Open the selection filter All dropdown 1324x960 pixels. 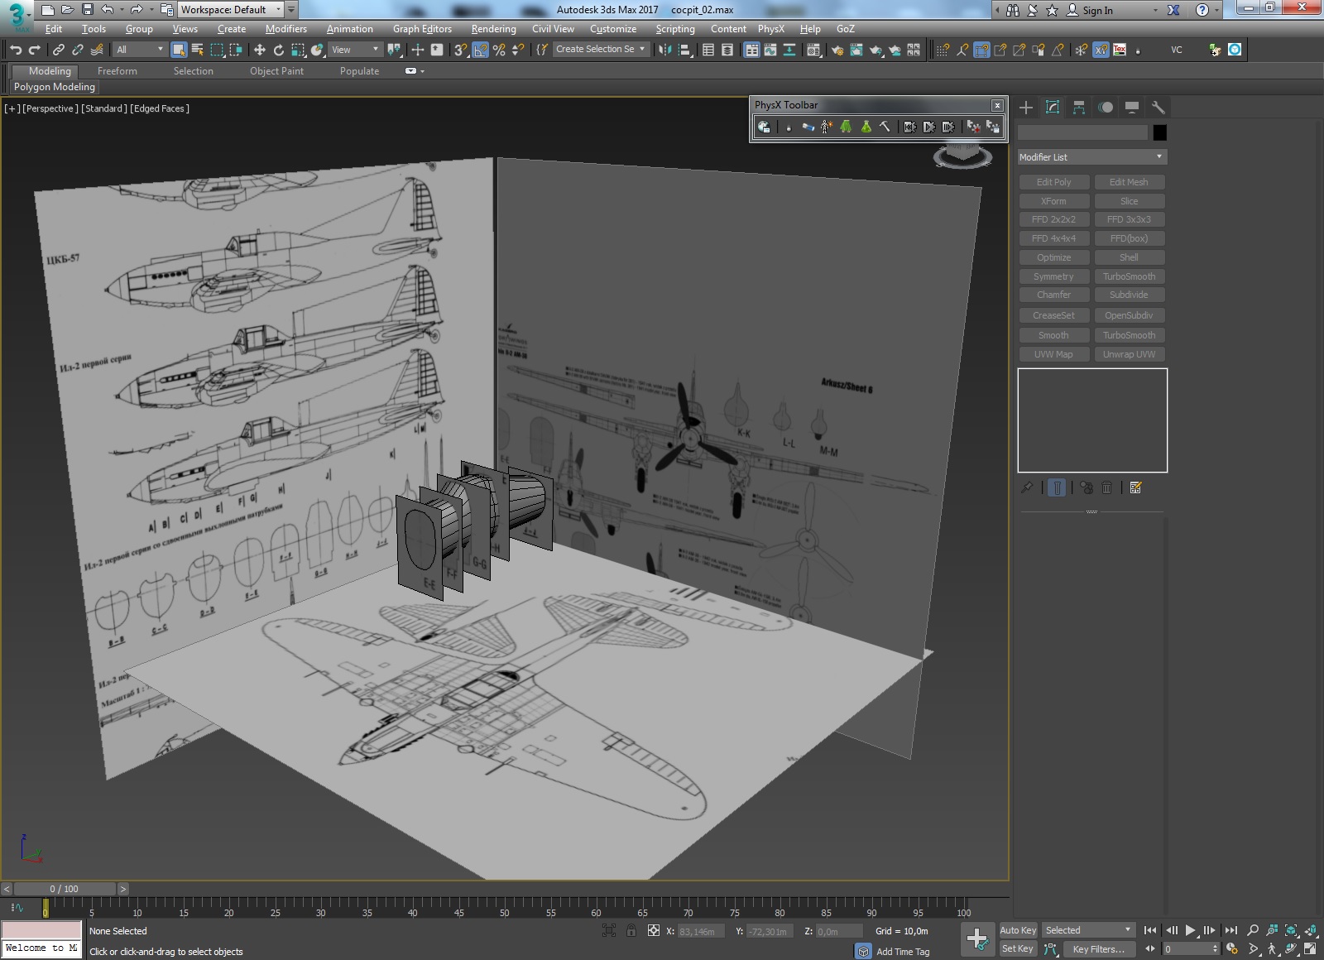click(x=139, y=50)
